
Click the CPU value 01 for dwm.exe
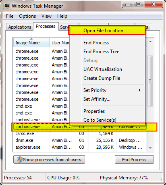81,140
